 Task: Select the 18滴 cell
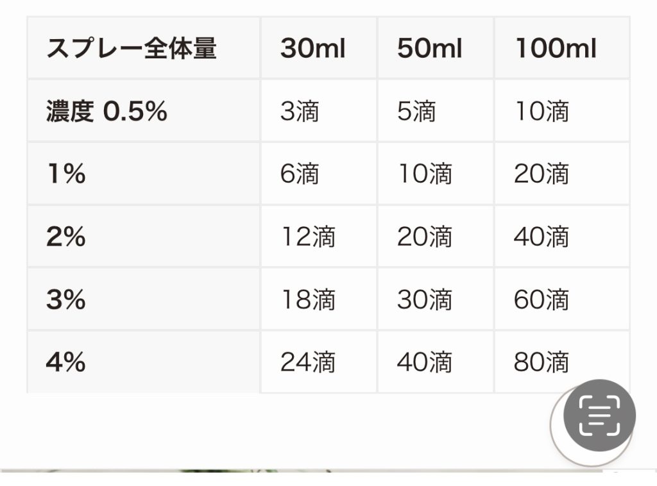point(318,299)
